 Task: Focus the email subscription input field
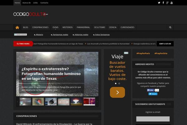(153, 119)
